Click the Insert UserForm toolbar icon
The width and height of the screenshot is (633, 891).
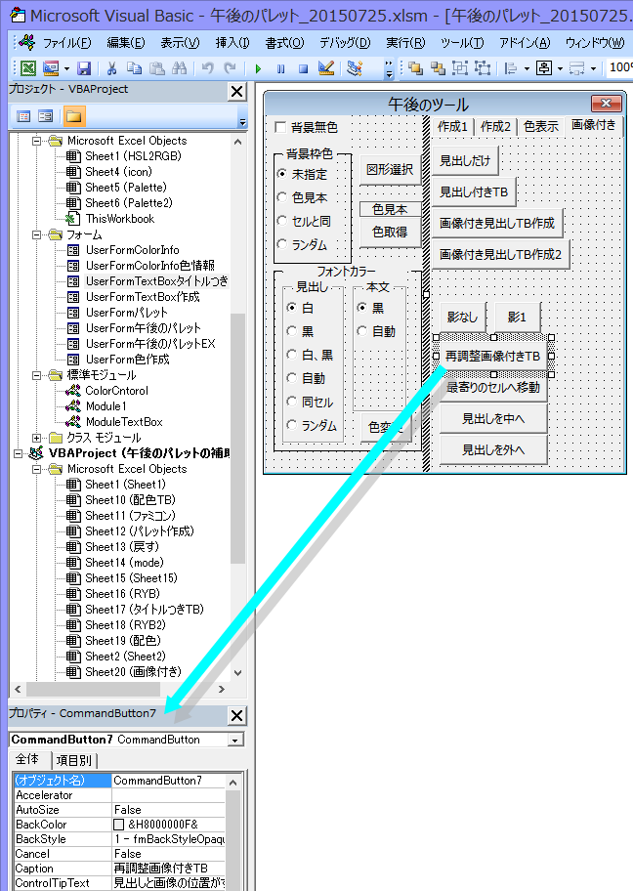tap(51, 68)
